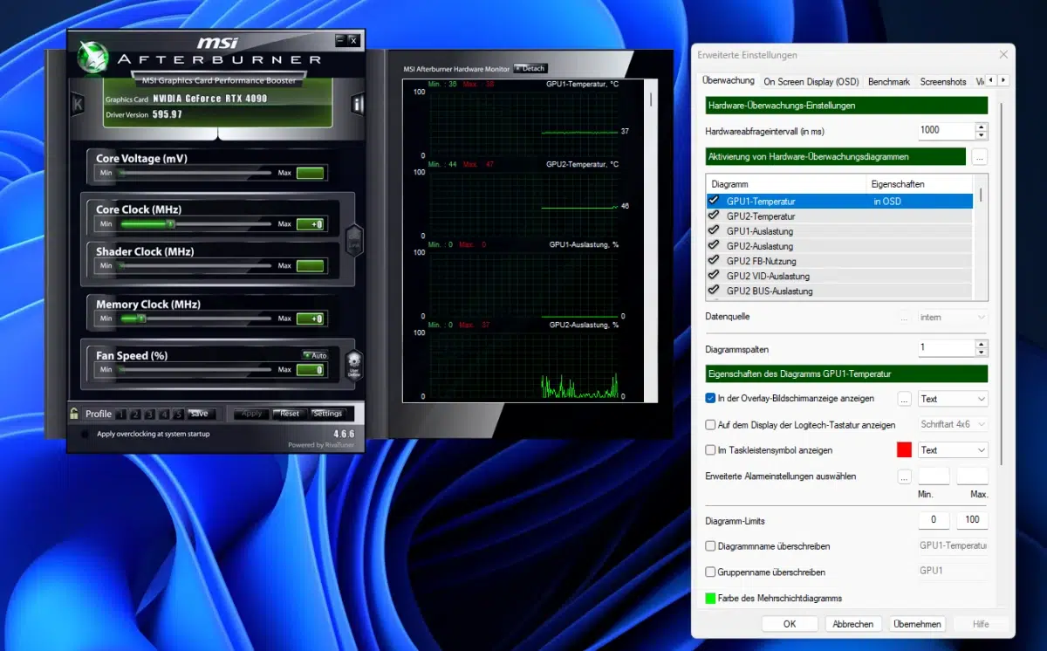Minimize the MSI Afterburner skin window
Viewport: 1047px width, 651px height.
[x=340, y=40]
